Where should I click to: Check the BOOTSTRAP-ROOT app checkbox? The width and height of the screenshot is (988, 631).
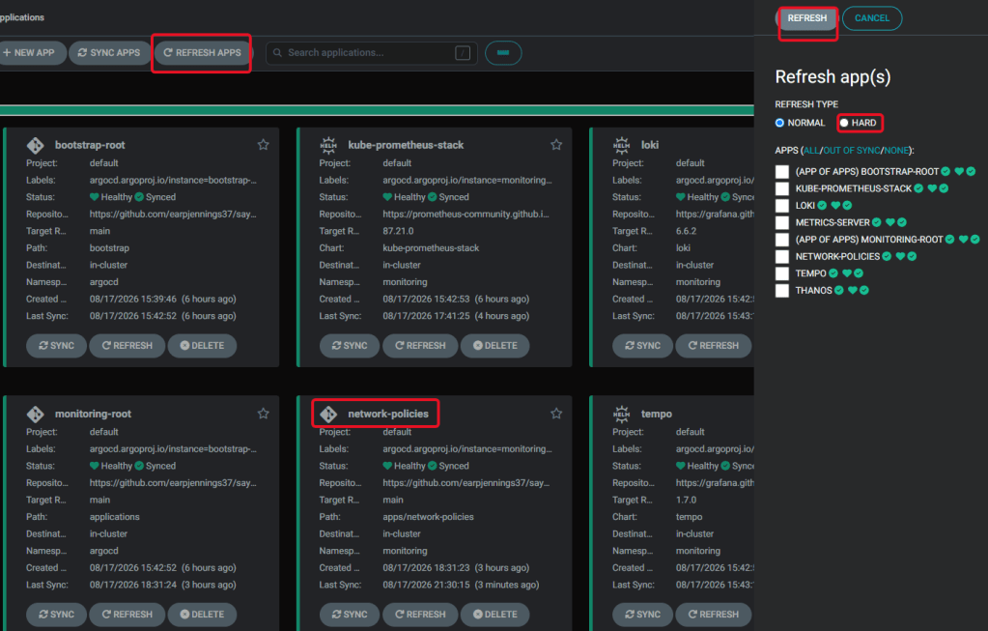(x=782, y=171)
